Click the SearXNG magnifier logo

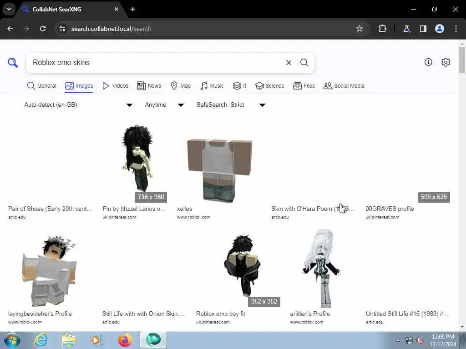tap(13, 63)
